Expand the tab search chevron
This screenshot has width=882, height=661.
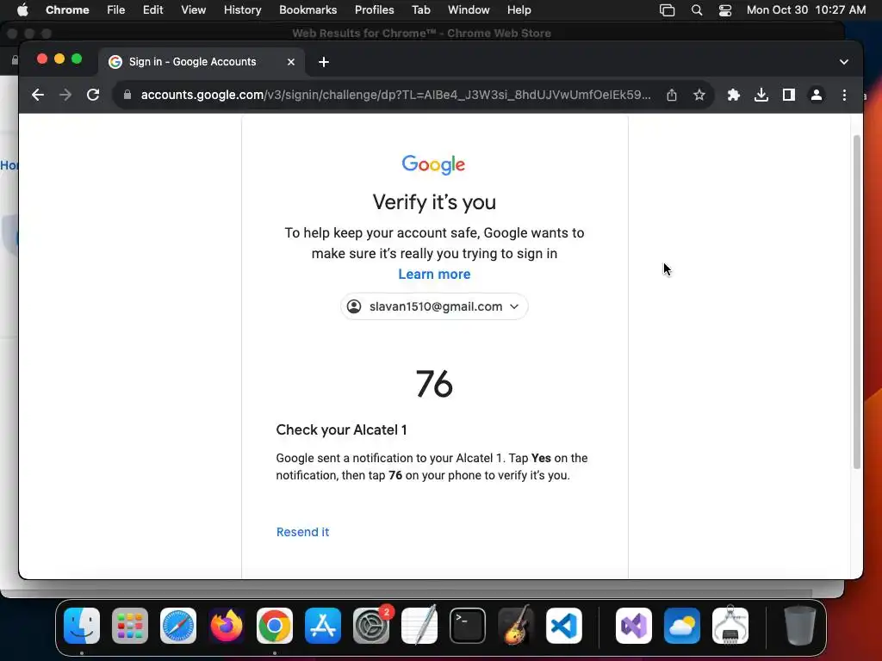(844, 62)
